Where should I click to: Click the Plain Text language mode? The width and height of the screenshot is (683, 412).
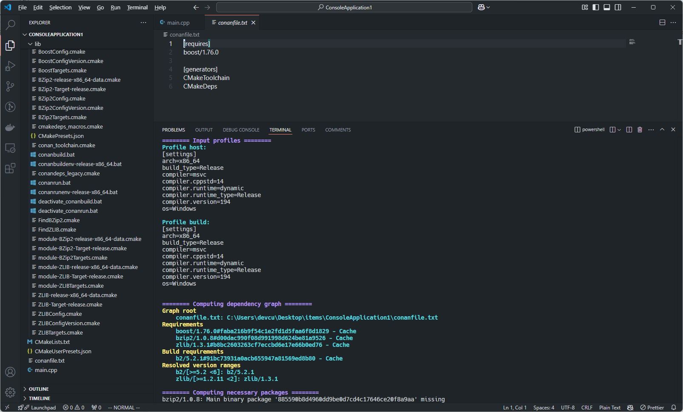609,407
